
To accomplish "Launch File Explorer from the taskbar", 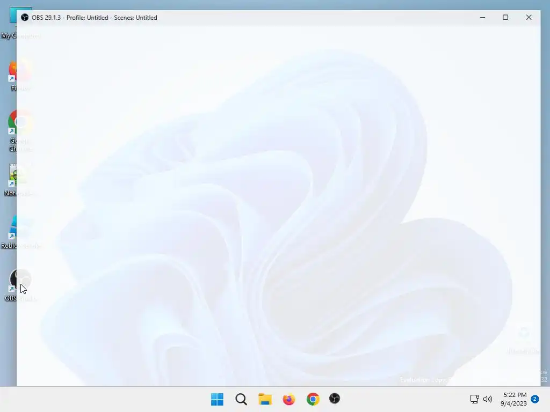I will tap(265, 399).
